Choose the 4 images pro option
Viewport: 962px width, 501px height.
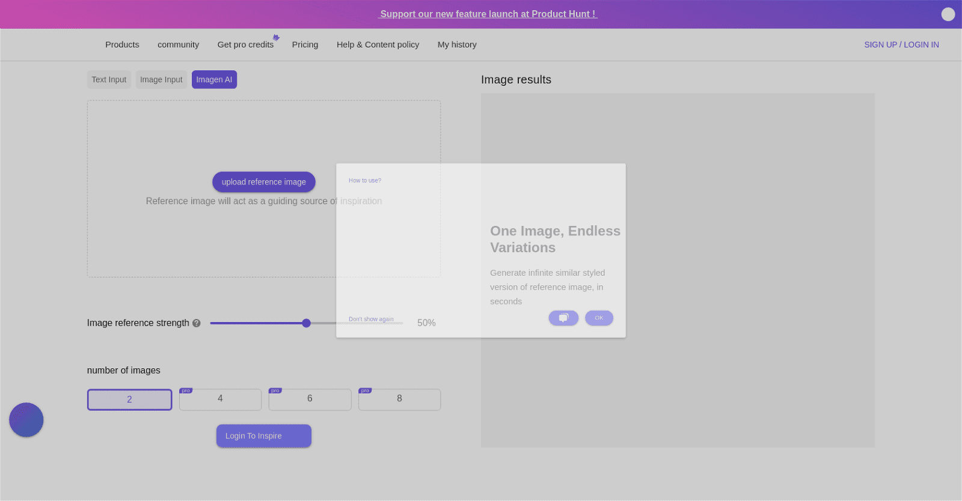click(220, 399)
